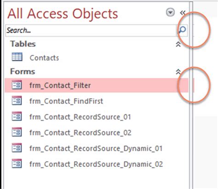
Task: Collapse the Forms group chevron
Action: [178, 72]
